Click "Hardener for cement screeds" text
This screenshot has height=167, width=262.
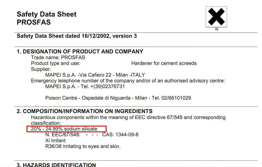(164, 63)
